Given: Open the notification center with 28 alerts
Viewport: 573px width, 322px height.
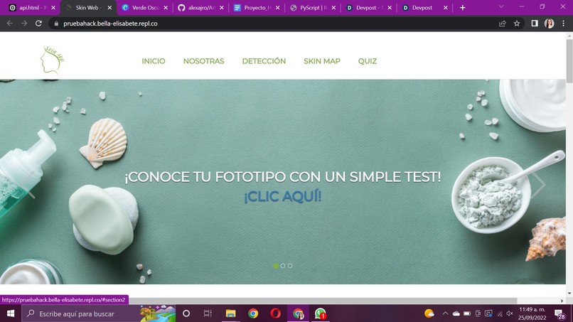Looking at the screenshot, I should click(559, 313).
